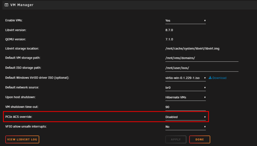Click the Default Windows VirtIO driver ISO label
Screen dimensions: 257x146
click(x=37, y=78)
